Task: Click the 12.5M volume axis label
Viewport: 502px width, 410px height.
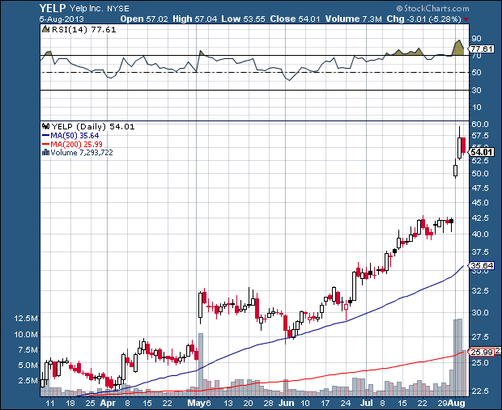Action: [26, 319]
